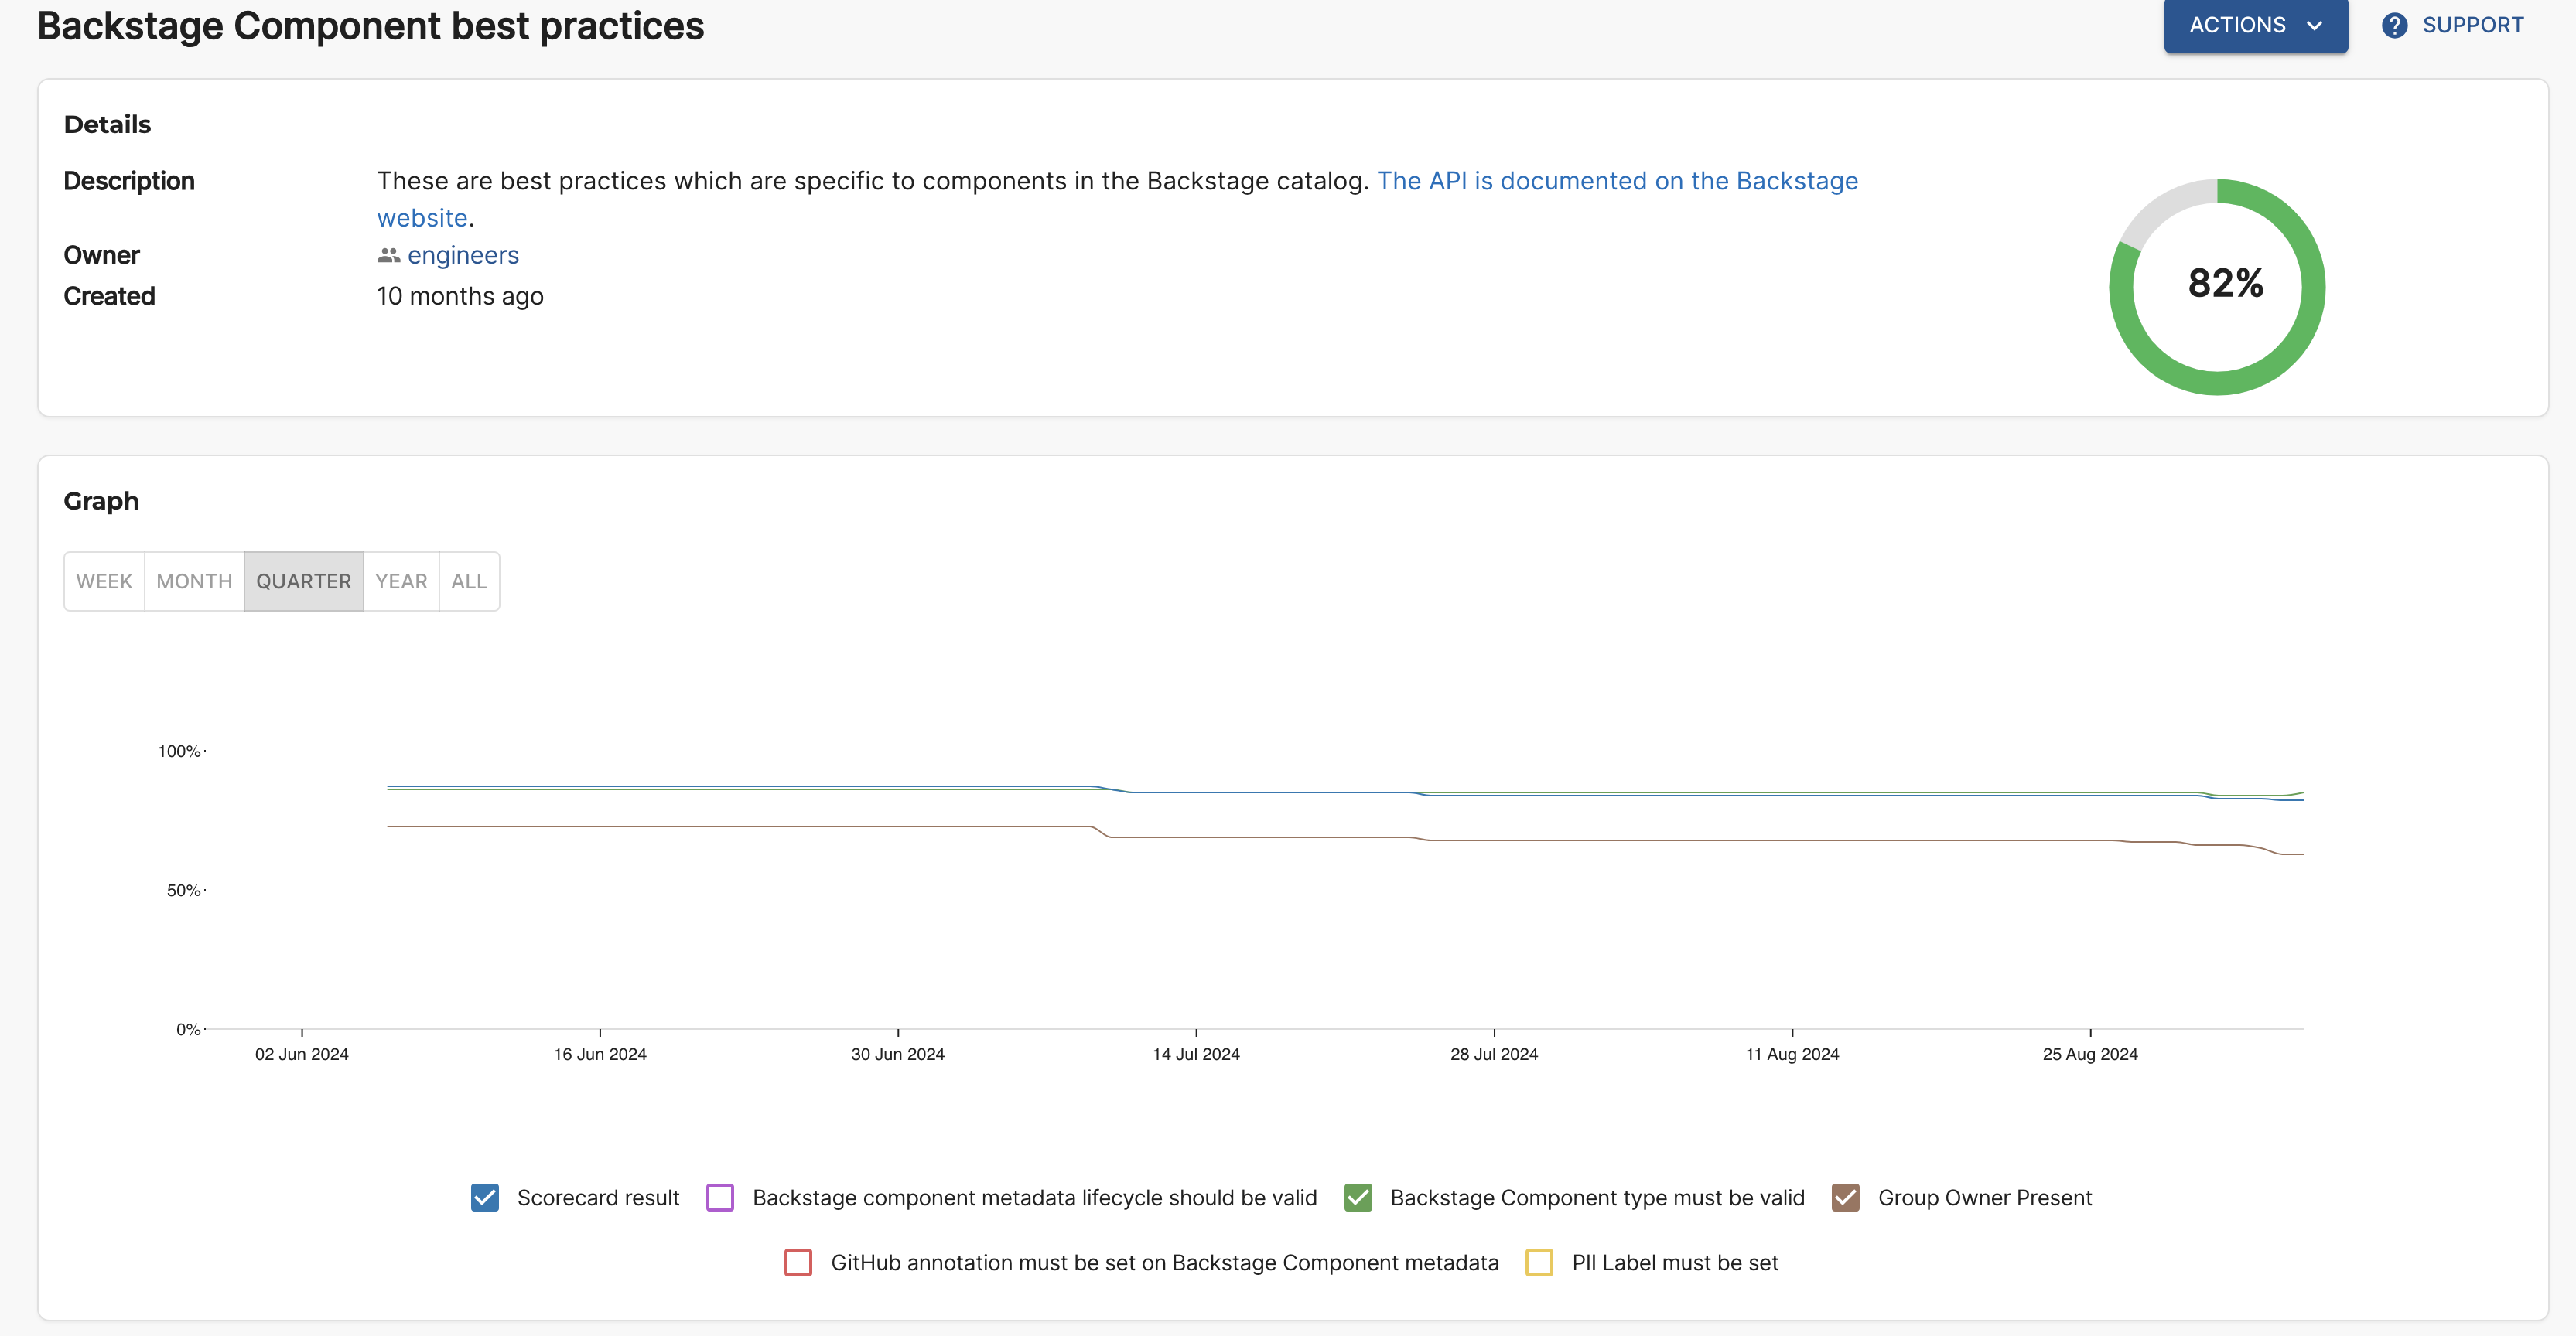Switch graph range to MONTH
Screen dimensions: 2576x1336
(194, 581)
